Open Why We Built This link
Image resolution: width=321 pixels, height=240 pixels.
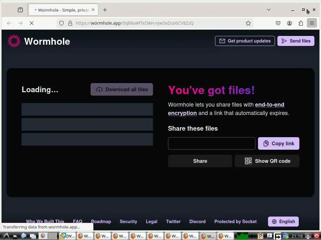(x=45, y=222)
